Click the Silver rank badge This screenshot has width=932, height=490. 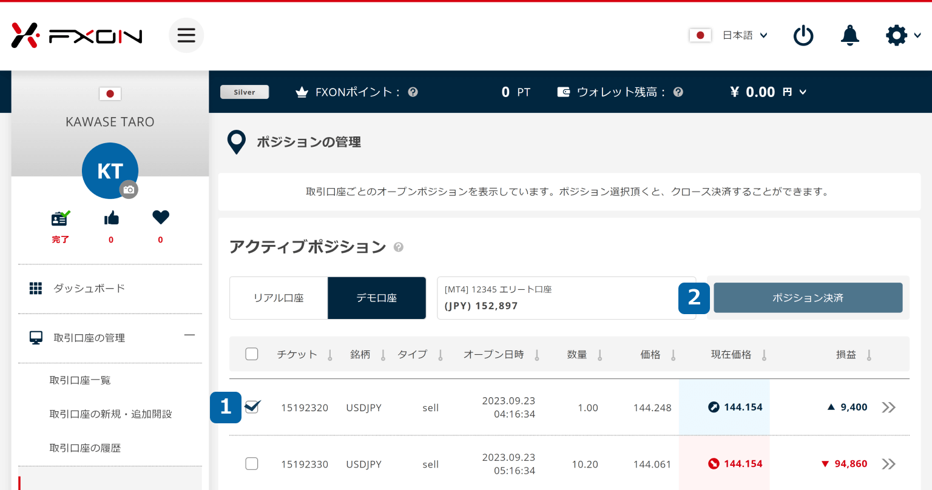click(245, 92)
